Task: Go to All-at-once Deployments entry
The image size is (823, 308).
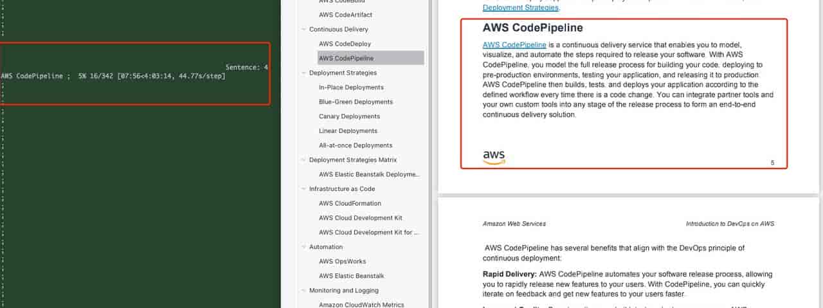Action: coord(356,145)
